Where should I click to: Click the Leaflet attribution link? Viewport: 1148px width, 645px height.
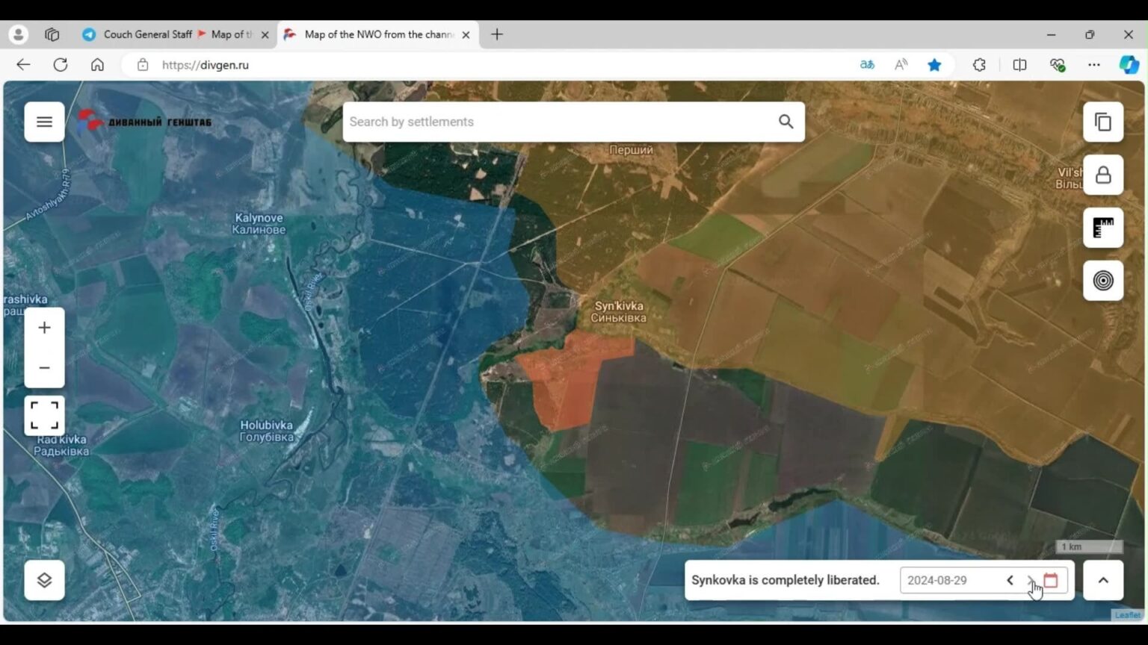point(1128,615)
